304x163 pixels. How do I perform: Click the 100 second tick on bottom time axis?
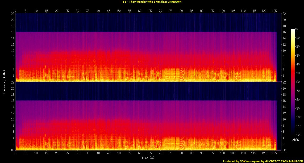(x=222, y=153)
